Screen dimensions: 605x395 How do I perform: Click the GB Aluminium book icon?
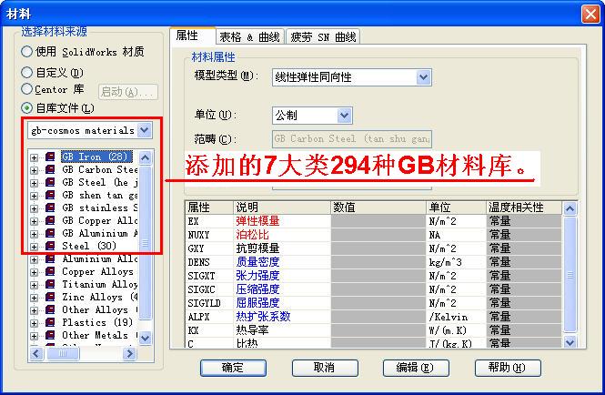tap(50, 233)
